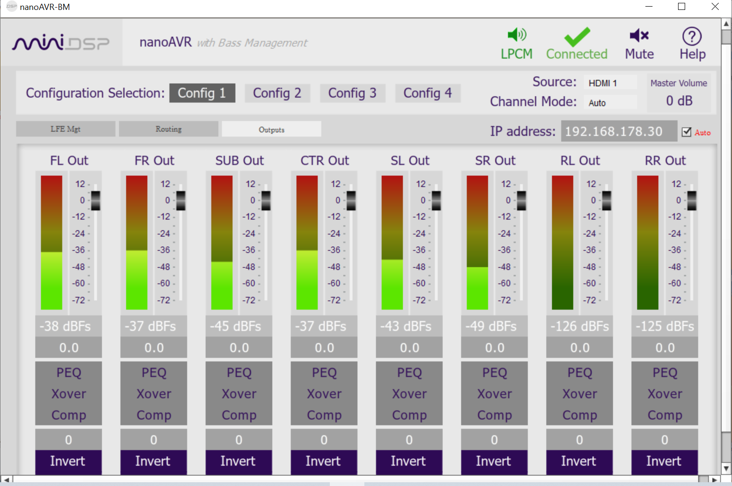This screenshot has width=732, height=486.
Task: Click the miniDSP logo
Action: [61, 43]
